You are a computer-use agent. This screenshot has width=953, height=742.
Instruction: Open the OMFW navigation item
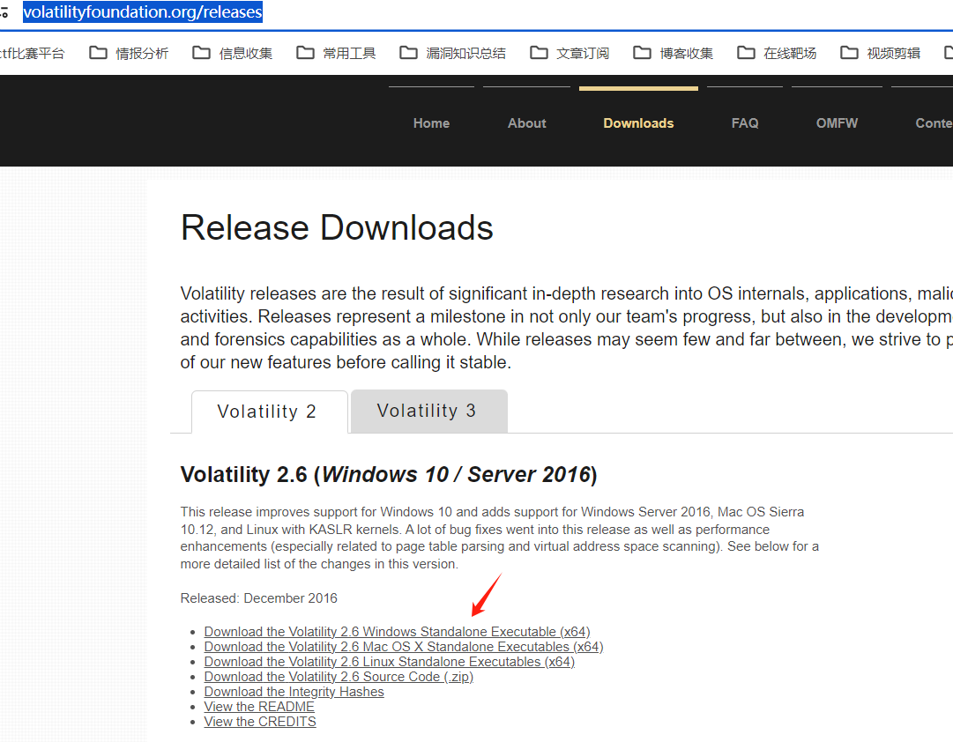click(837, 122)
